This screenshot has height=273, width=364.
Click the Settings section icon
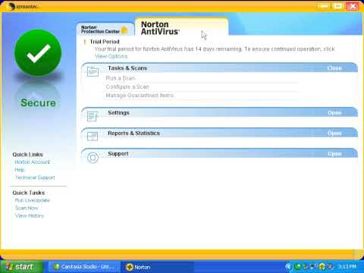[x=93, y=116]
